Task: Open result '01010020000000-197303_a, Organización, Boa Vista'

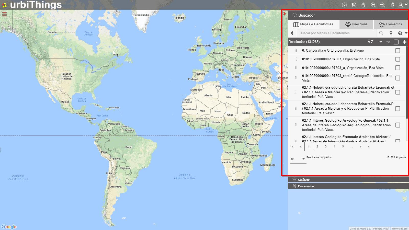Action: coord(343,68)
